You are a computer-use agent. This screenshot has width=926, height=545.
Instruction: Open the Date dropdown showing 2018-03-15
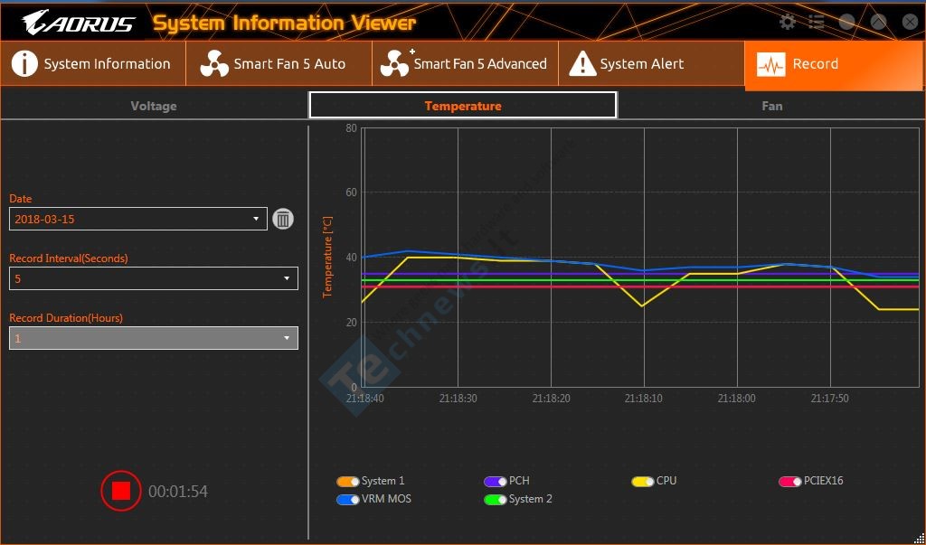[x=138, y=219]
